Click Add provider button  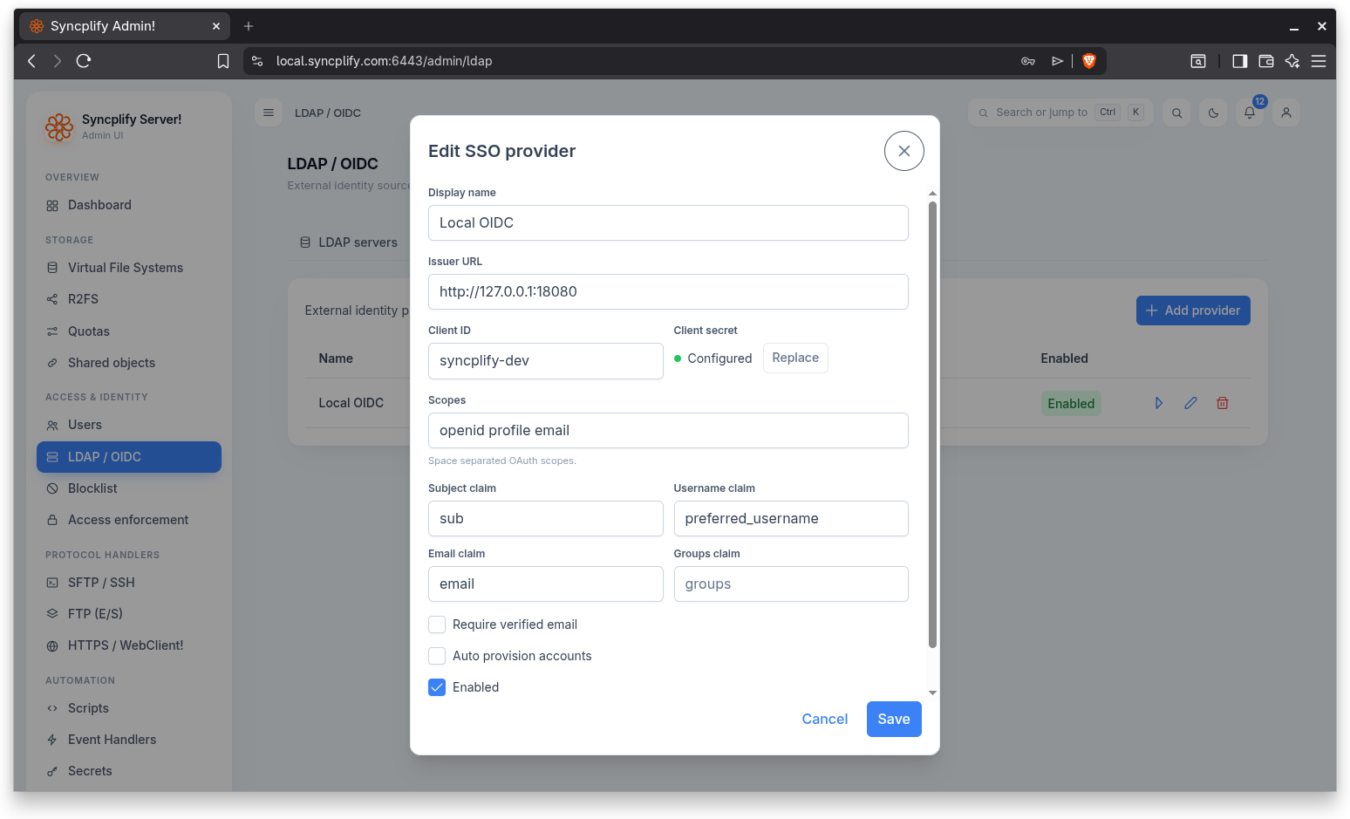[1193, 311]
